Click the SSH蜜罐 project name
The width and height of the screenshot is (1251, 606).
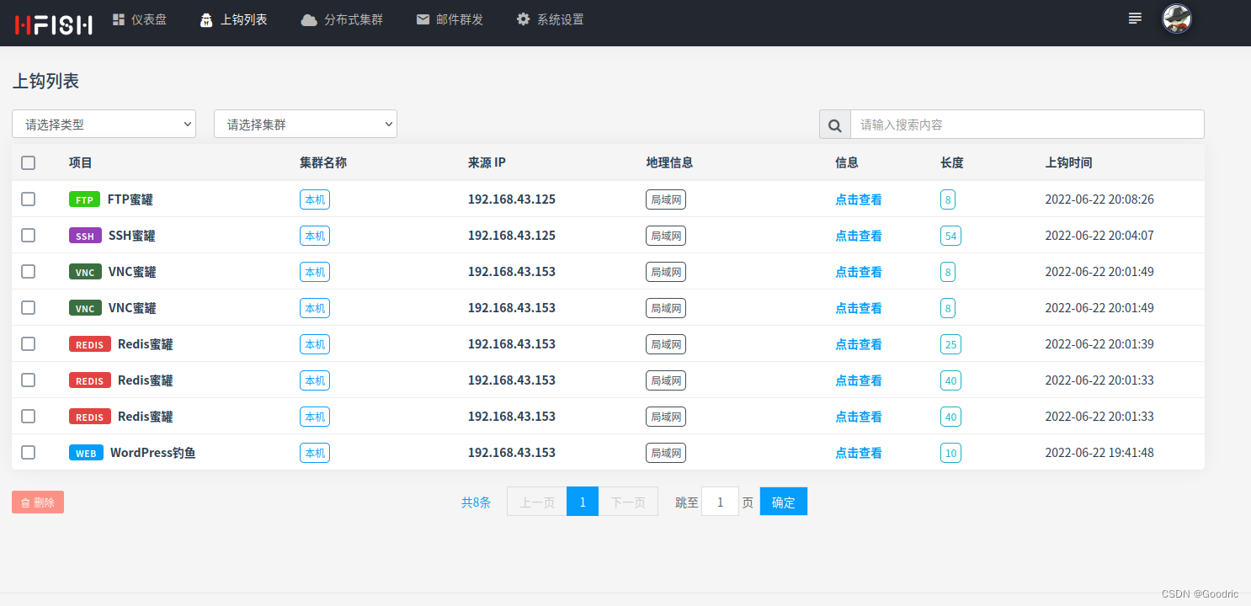(131, 236)
